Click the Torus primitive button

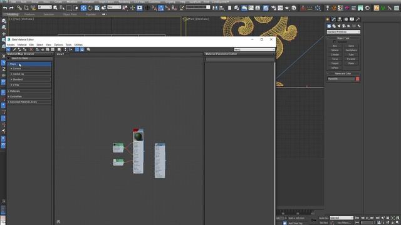coord(335,59)
